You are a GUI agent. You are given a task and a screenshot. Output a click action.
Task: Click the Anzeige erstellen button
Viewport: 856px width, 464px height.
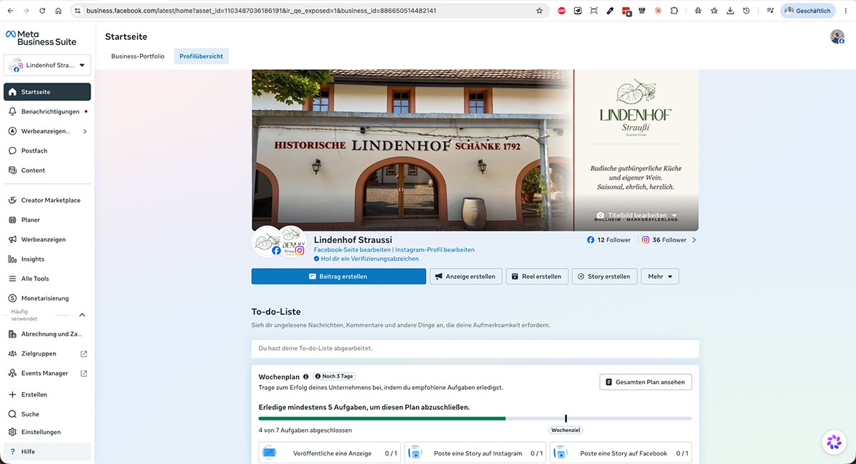(x=467, y=276)
